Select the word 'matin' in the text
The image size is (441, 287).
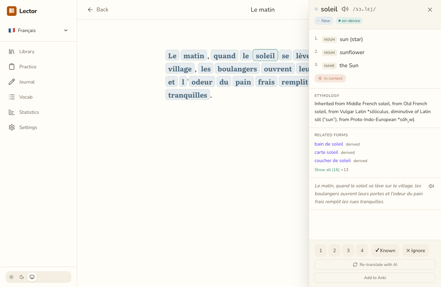point(194,56)
